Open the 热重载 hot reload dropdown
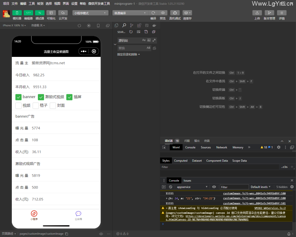 tap(38, 25)
